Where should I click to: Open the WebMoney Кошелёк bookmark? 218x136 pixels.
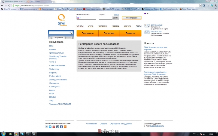point(169,9)
